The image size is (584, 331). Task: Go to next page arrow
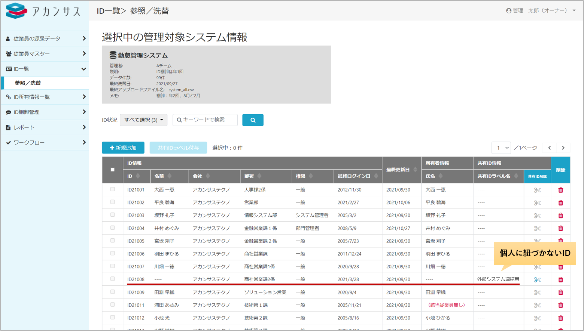(x=563, y=148)
